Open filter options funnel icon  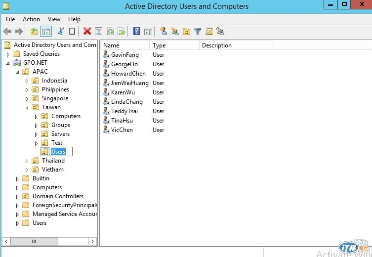pos(198,31)
